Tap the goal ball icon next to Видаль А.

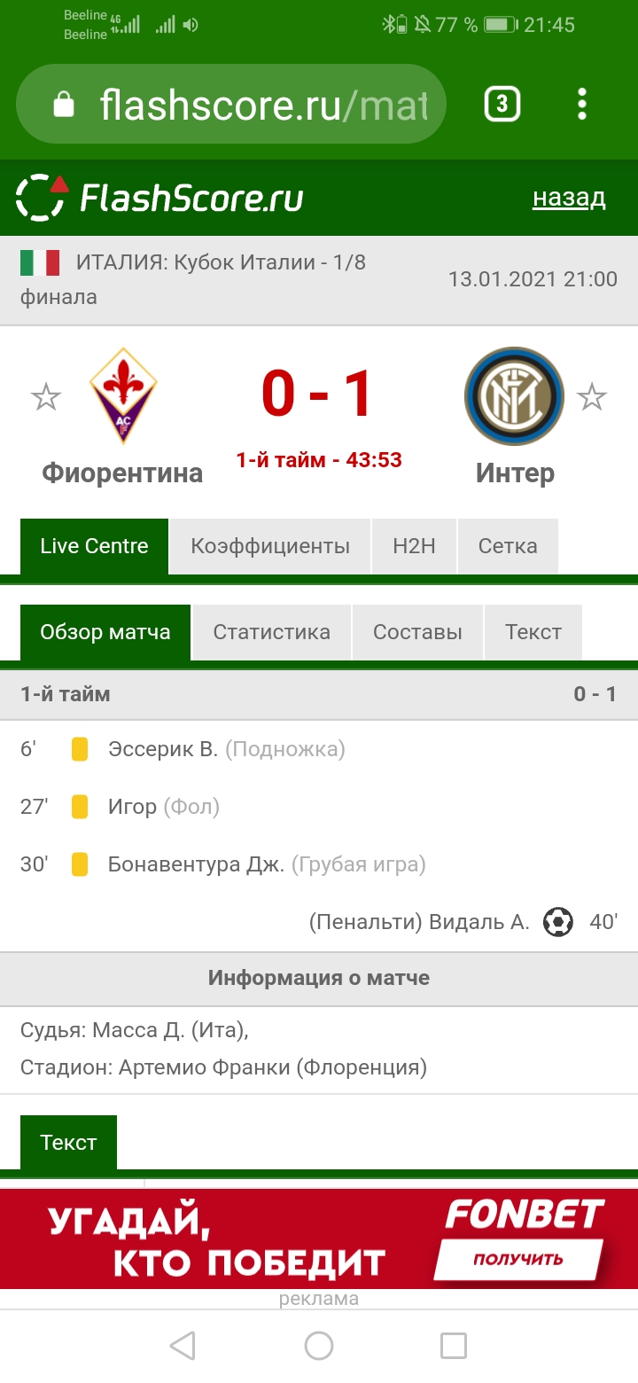(x=558, y=922)
